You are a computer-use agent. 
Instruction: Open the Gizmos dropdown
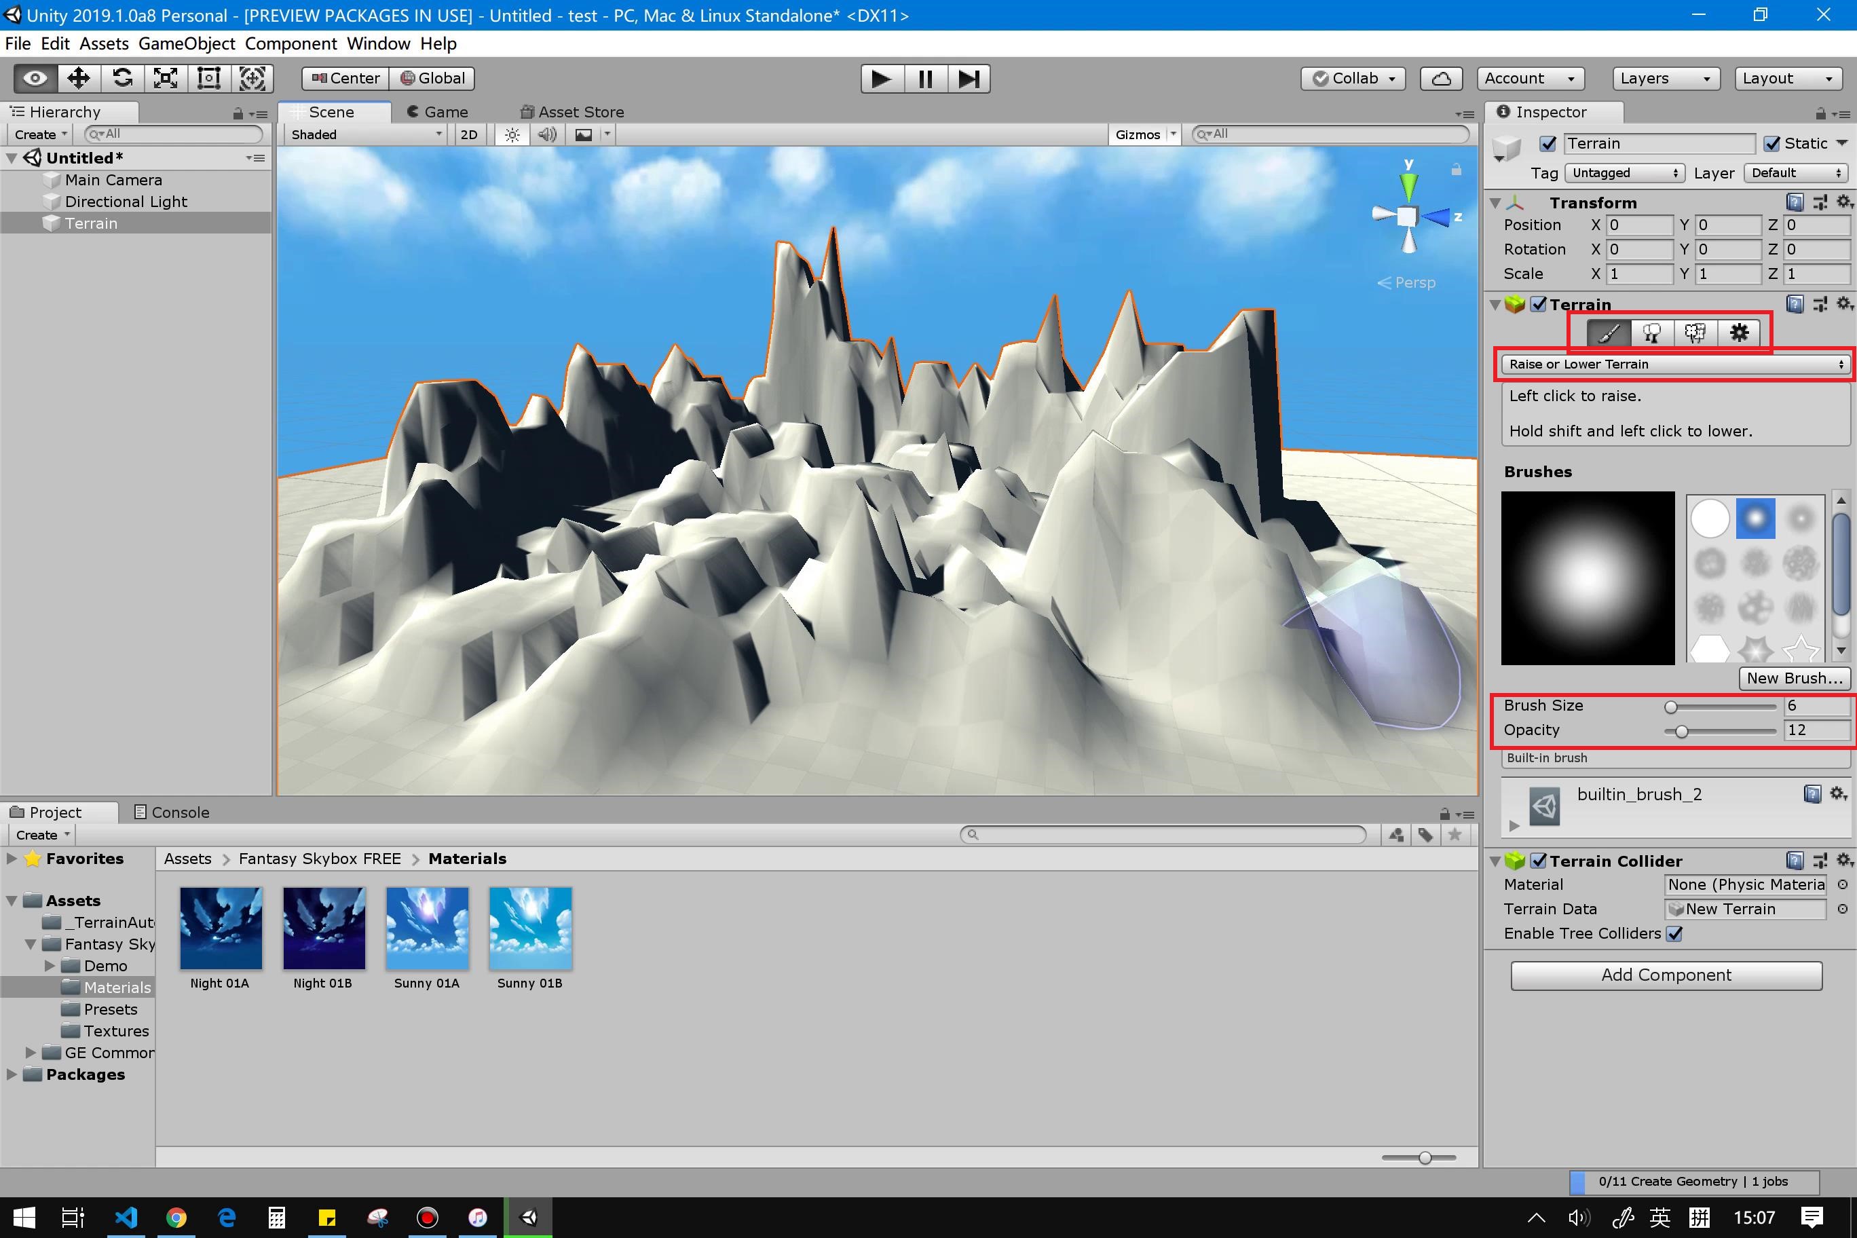[x=1144, y=135]
